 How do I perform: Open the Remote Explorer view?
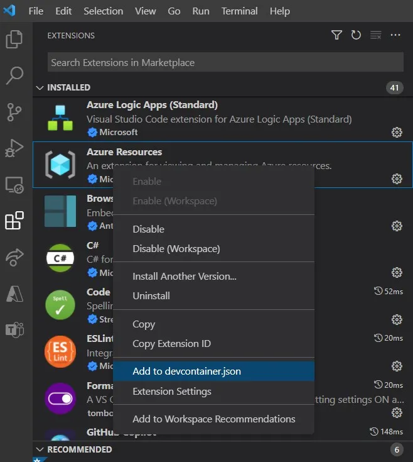(x=14, y=185)
